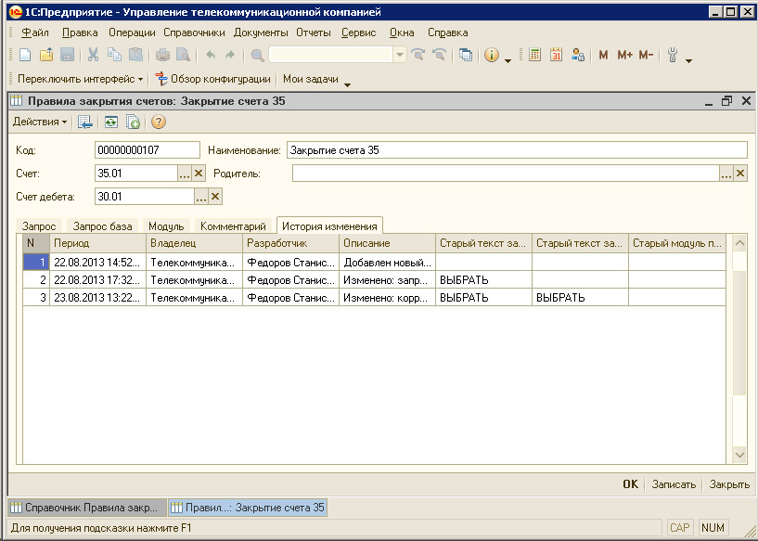Expand toolbar options arrow after Мои задачи
758x541 pixels.
pyautogui.click(x=347, y=84)
